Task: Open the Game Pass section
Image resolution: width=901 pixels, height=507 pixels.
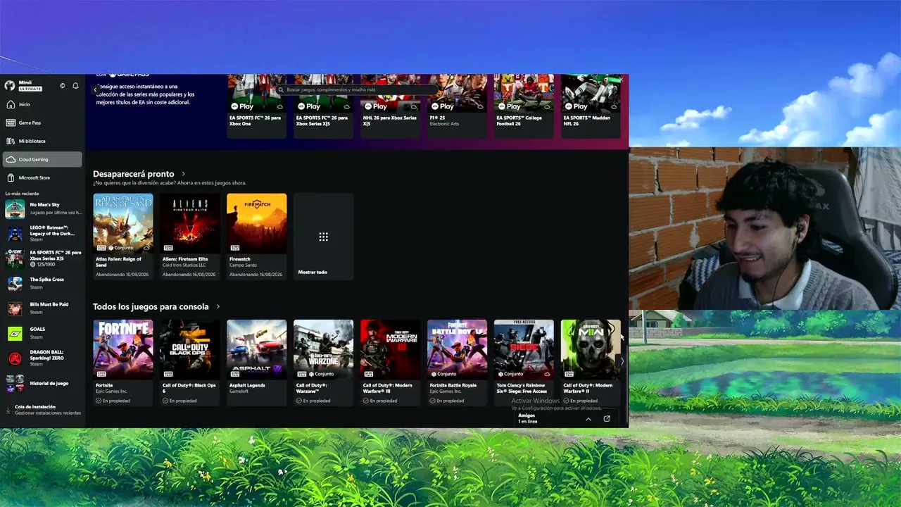Action: [42, 123]
